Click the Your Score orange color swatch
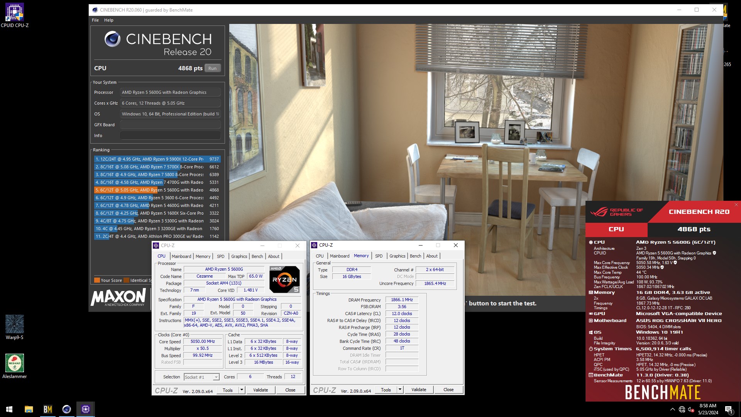The width and height of the screenshot is (741, 417). tap(97, 280)
